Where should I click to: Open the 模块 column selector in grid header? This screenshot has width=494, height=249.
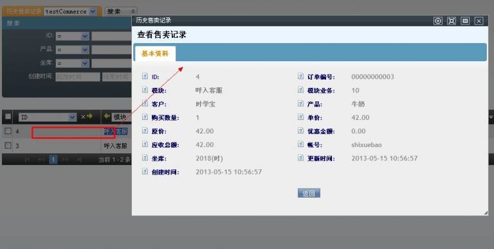click(122, 117)
